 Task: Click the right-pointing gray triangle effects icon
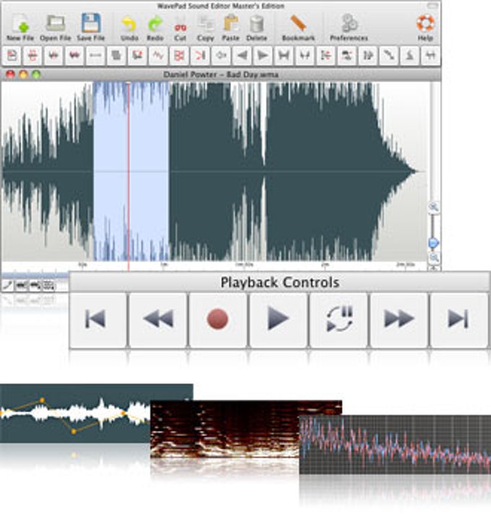(263, 56)
